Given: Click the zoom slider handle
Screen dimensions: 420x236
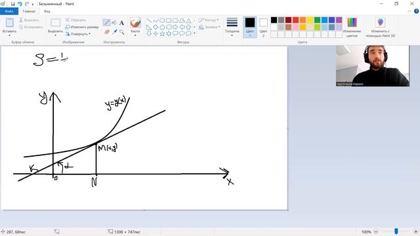Looking at the screenshot, I should (x=396, y=231).
